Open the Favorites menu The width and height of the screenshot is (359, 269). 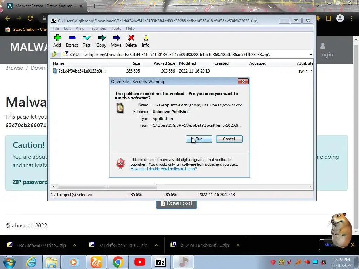point(97,28)
